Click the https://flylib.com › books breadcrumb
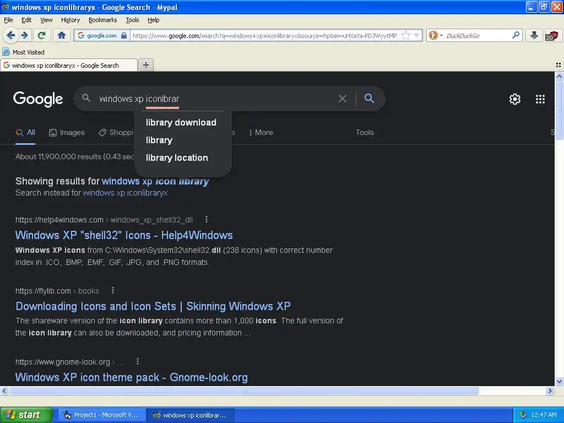 click(x=57, y=291)
